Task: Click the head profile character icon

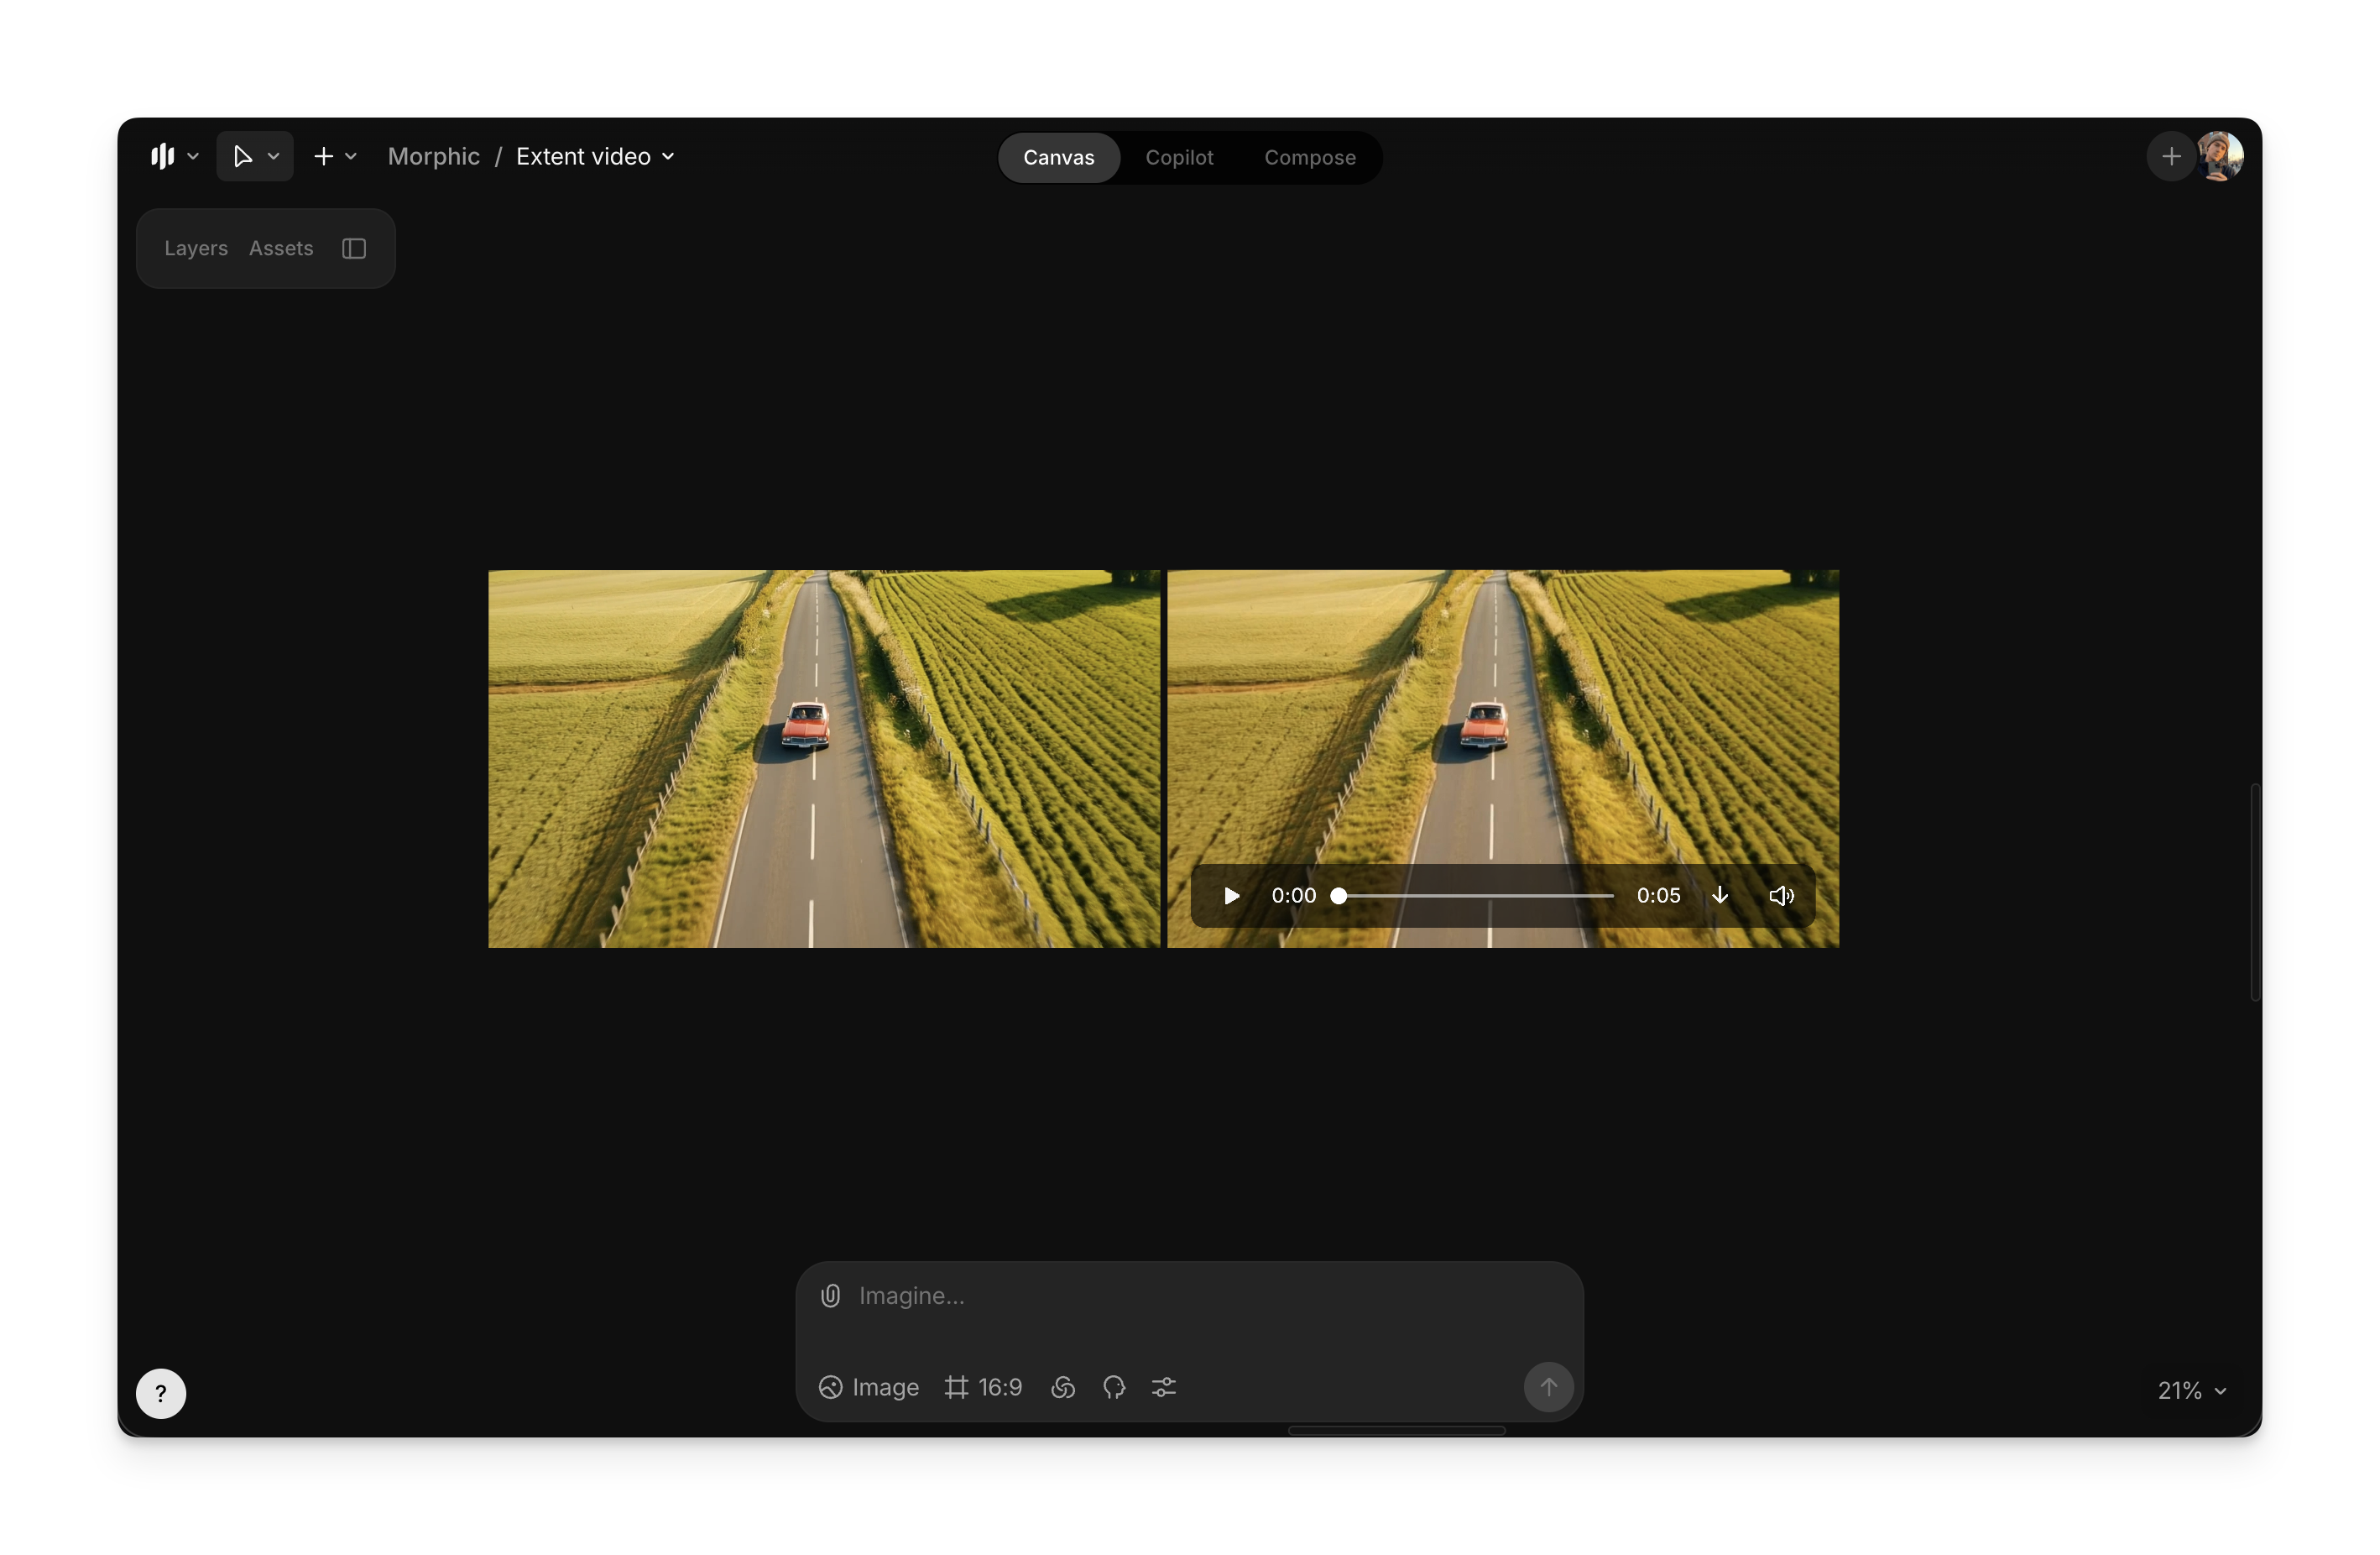Action: (1114, 1387)
